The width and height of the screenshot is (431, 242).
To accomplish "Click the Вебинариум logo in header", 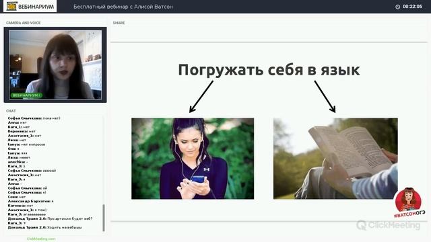I will click(30, 6).
